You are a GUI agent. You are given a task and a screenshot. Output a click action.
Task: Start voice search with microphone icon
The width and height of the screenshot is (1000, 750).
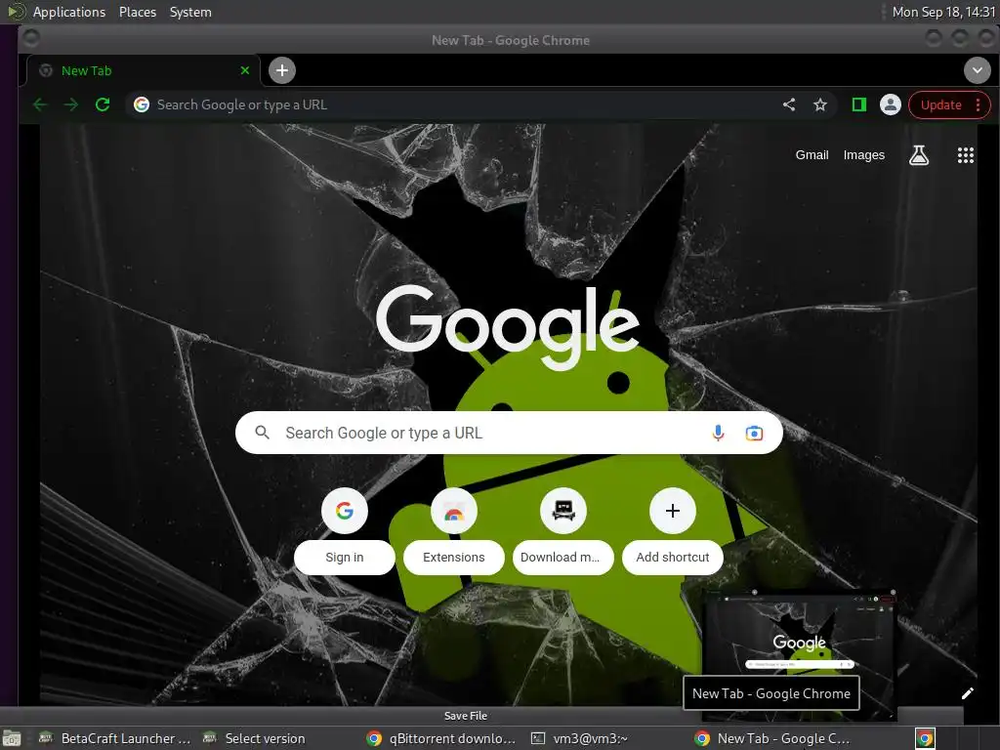point(718,433)
